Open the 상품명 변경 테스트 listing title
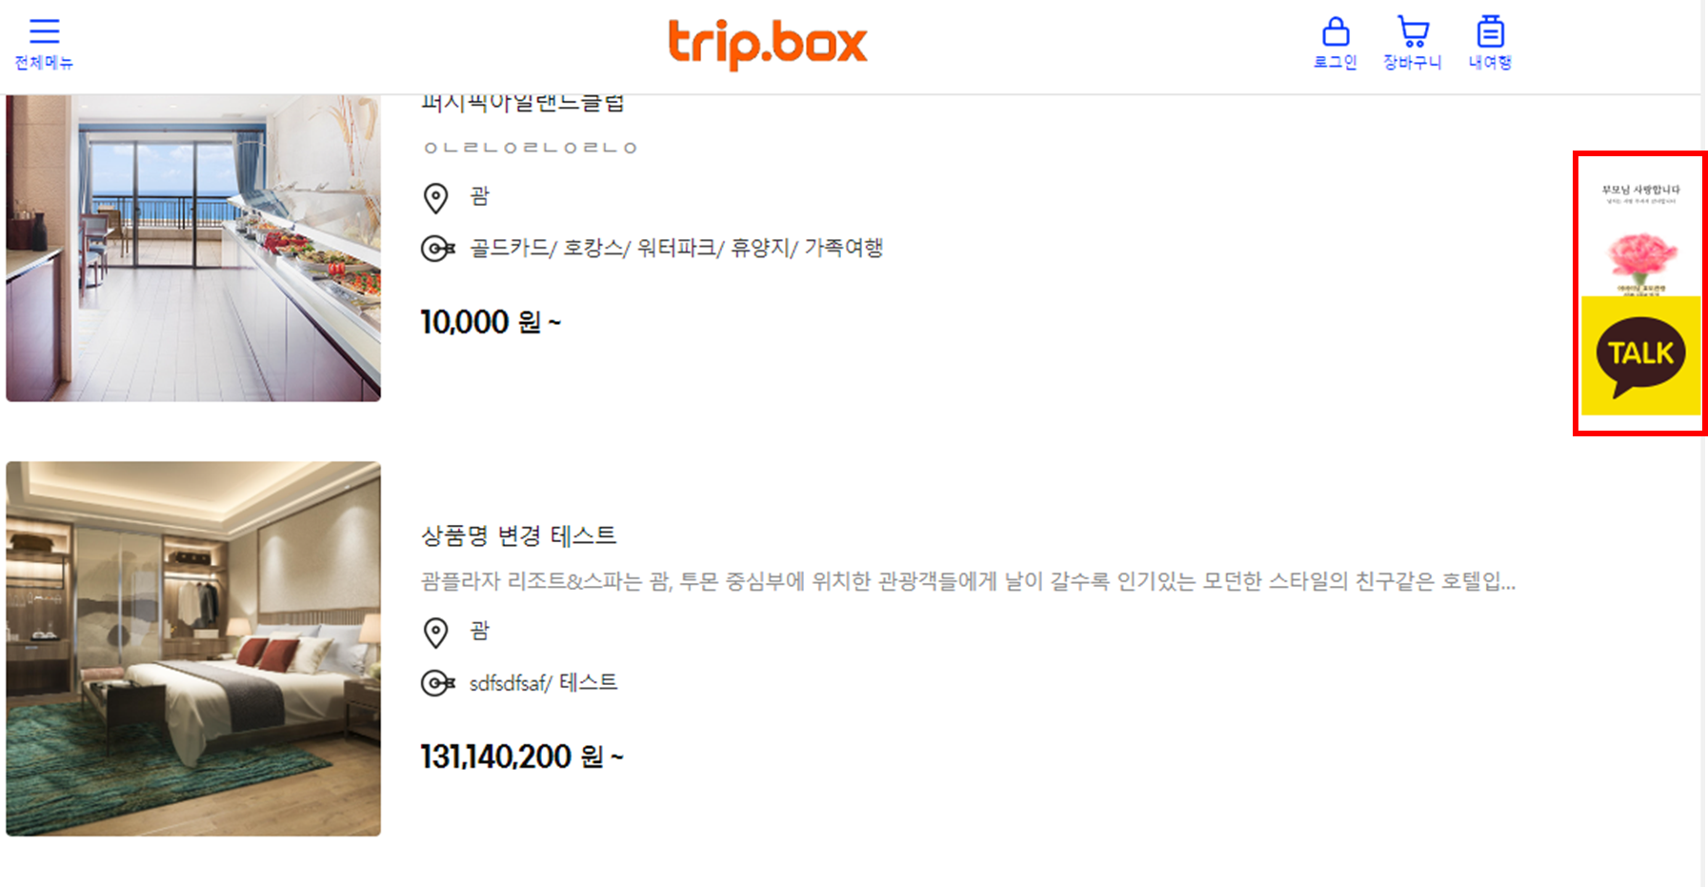Image resolution: width=1708 pixels, height=887 pixels. [x=518, y=535]
